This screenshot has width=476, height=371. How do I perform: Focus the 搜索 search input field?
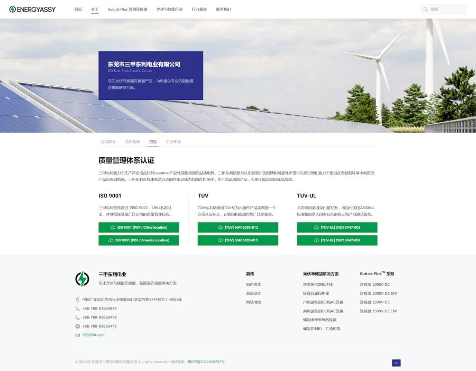(x=446, y=10)
